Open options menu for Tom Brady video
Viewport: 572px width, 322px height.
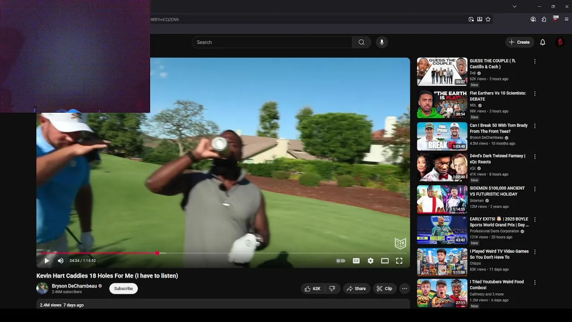[534, 126]
